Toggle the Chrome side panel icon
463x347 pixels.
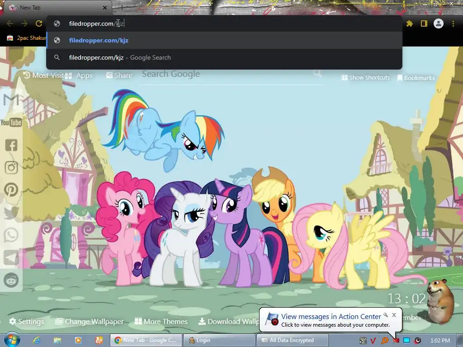[424, 23]
